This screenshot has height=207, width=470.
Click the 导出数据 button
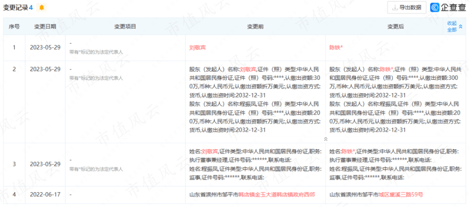point(406,7)
